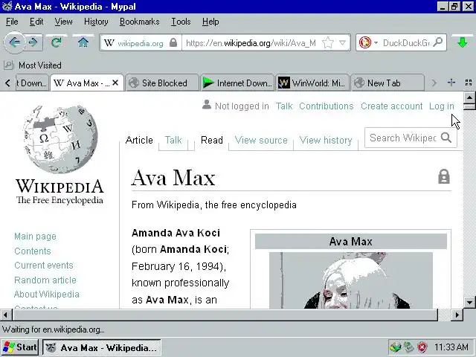The image size is (476, 357).
Task: Open the URL history dropdown arrow
Action: [x=342, y=42]
